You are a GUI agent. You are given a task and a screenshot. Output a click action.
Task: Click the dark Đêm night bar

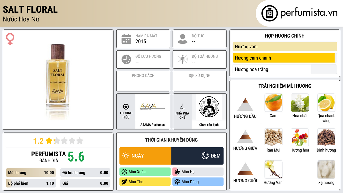click(x=198, y=156)
